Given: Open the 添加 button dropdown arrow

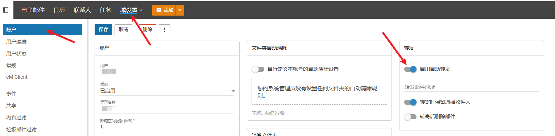Looking at the screenshot, I should 180,10.
